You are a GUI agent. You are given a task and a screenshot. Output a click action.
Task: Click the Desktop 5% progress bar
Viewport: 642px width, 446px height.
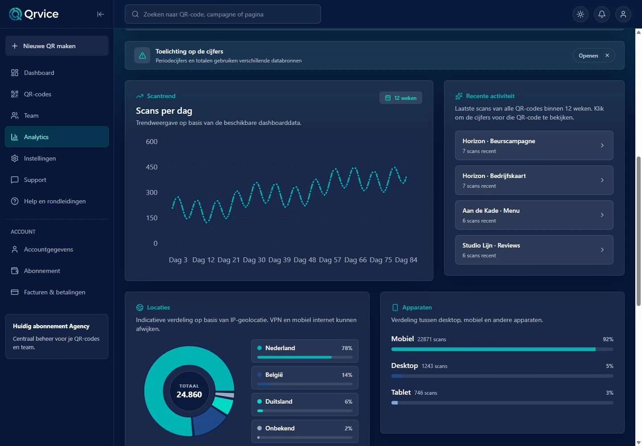pos(502,376)
